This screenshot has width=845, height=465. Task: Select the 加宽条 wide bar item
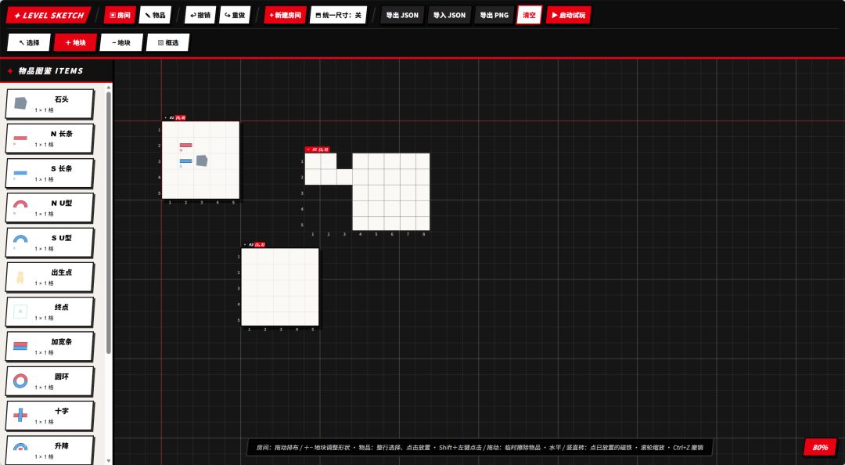tap(49, 346)
